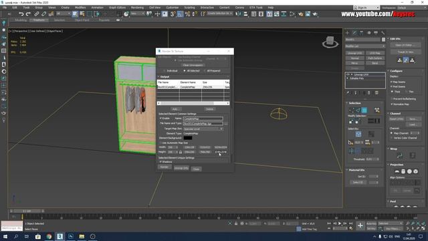Click the Delete button under Output
The width and height of the screenshot is (428, 241).
pos(209,109)
